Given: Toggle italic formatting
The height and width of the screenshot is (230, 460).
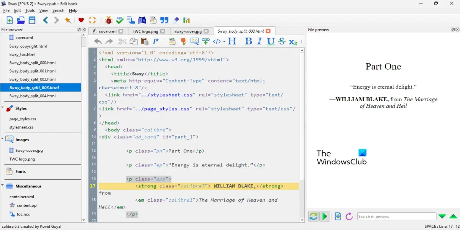Looking at the screenshot, I should 260,41.
